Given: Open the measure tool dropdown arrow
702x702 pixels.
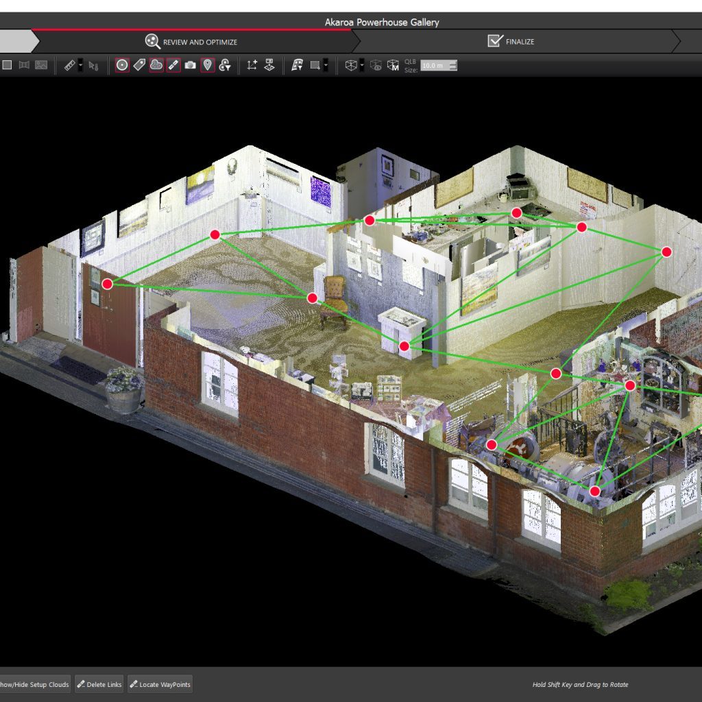Looking at the screenshot, I should (80, 66).
